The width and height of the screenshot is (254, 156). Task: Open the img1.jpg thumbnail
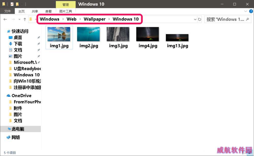coord(59,34)
